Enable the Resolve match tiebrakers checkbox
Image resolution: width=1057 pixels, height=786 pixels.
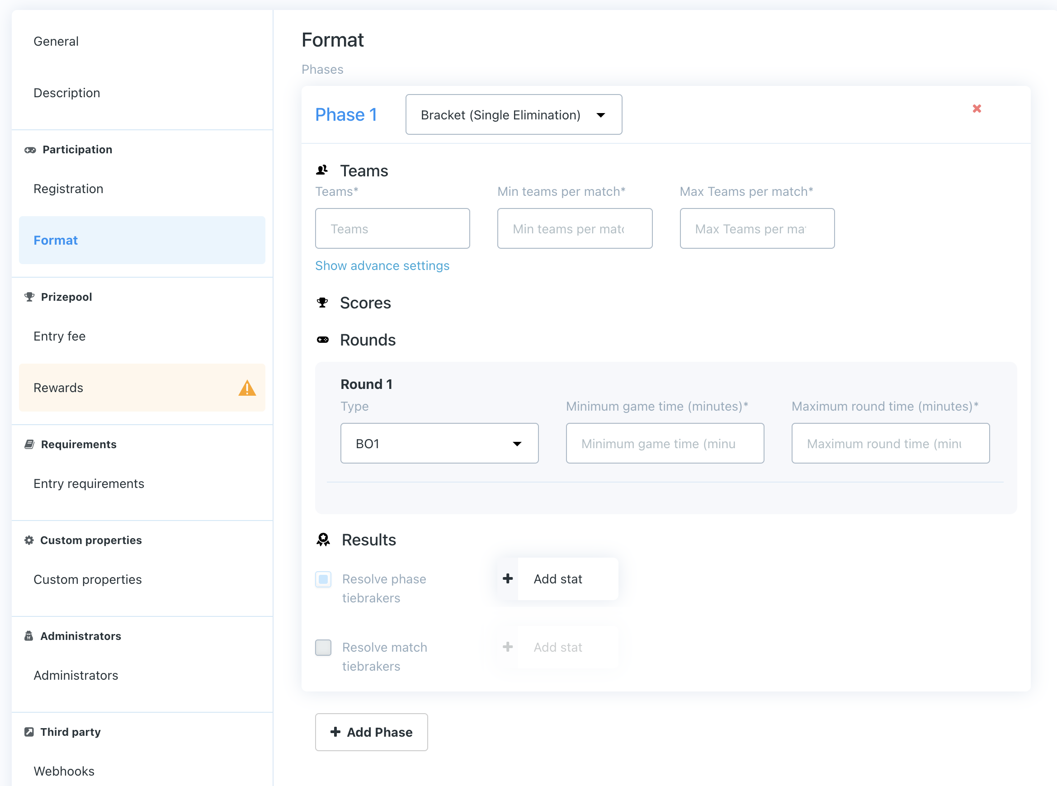323,647
